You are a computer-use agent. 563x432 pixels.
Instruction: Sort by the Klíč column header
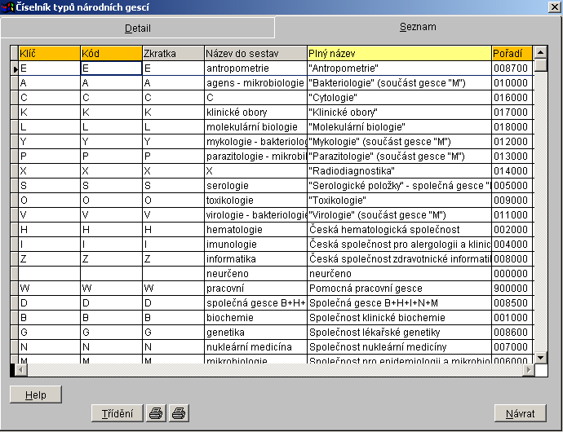(49, 53)
